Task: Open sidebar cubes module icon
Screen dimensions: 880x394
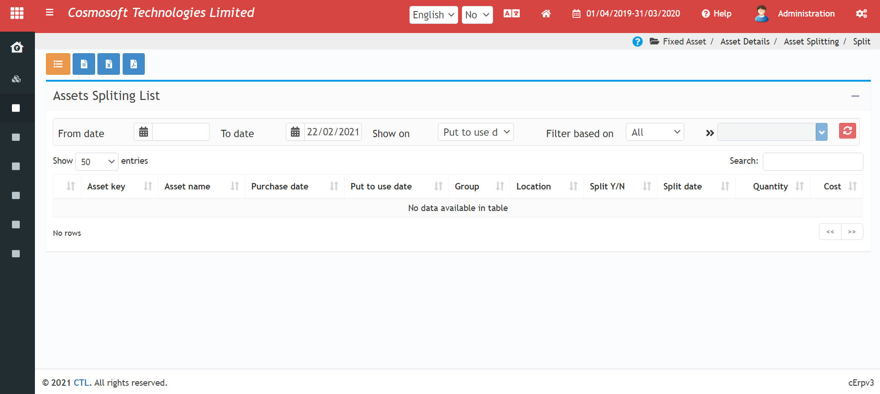Action: tap(17, 79)
